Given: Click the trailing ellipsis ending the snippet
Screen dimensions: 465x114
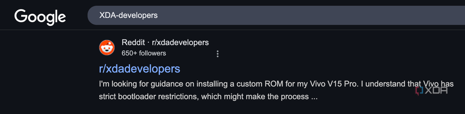Looking at the screenshot, I should click(314, 97).
